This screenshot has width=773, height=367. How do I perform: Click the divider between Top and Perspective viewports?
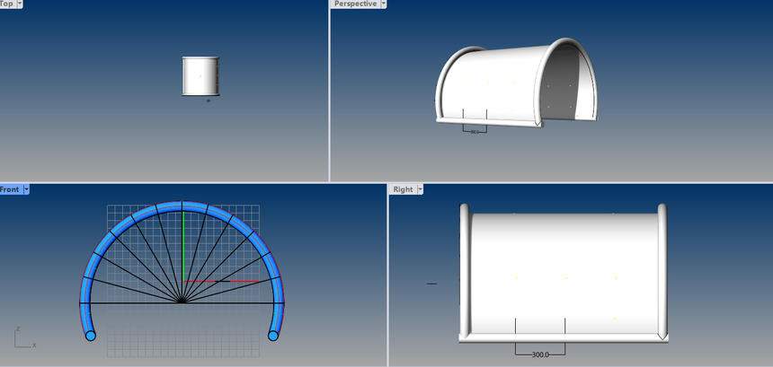(x=330, y=90)
